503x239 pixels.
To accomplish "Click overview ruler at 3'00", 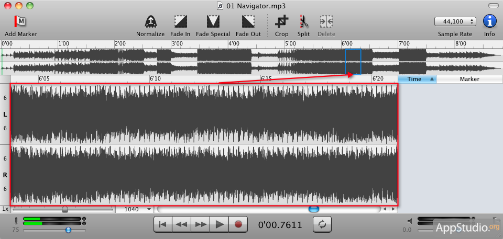I will pyautogui.click(x=177, y=43).
